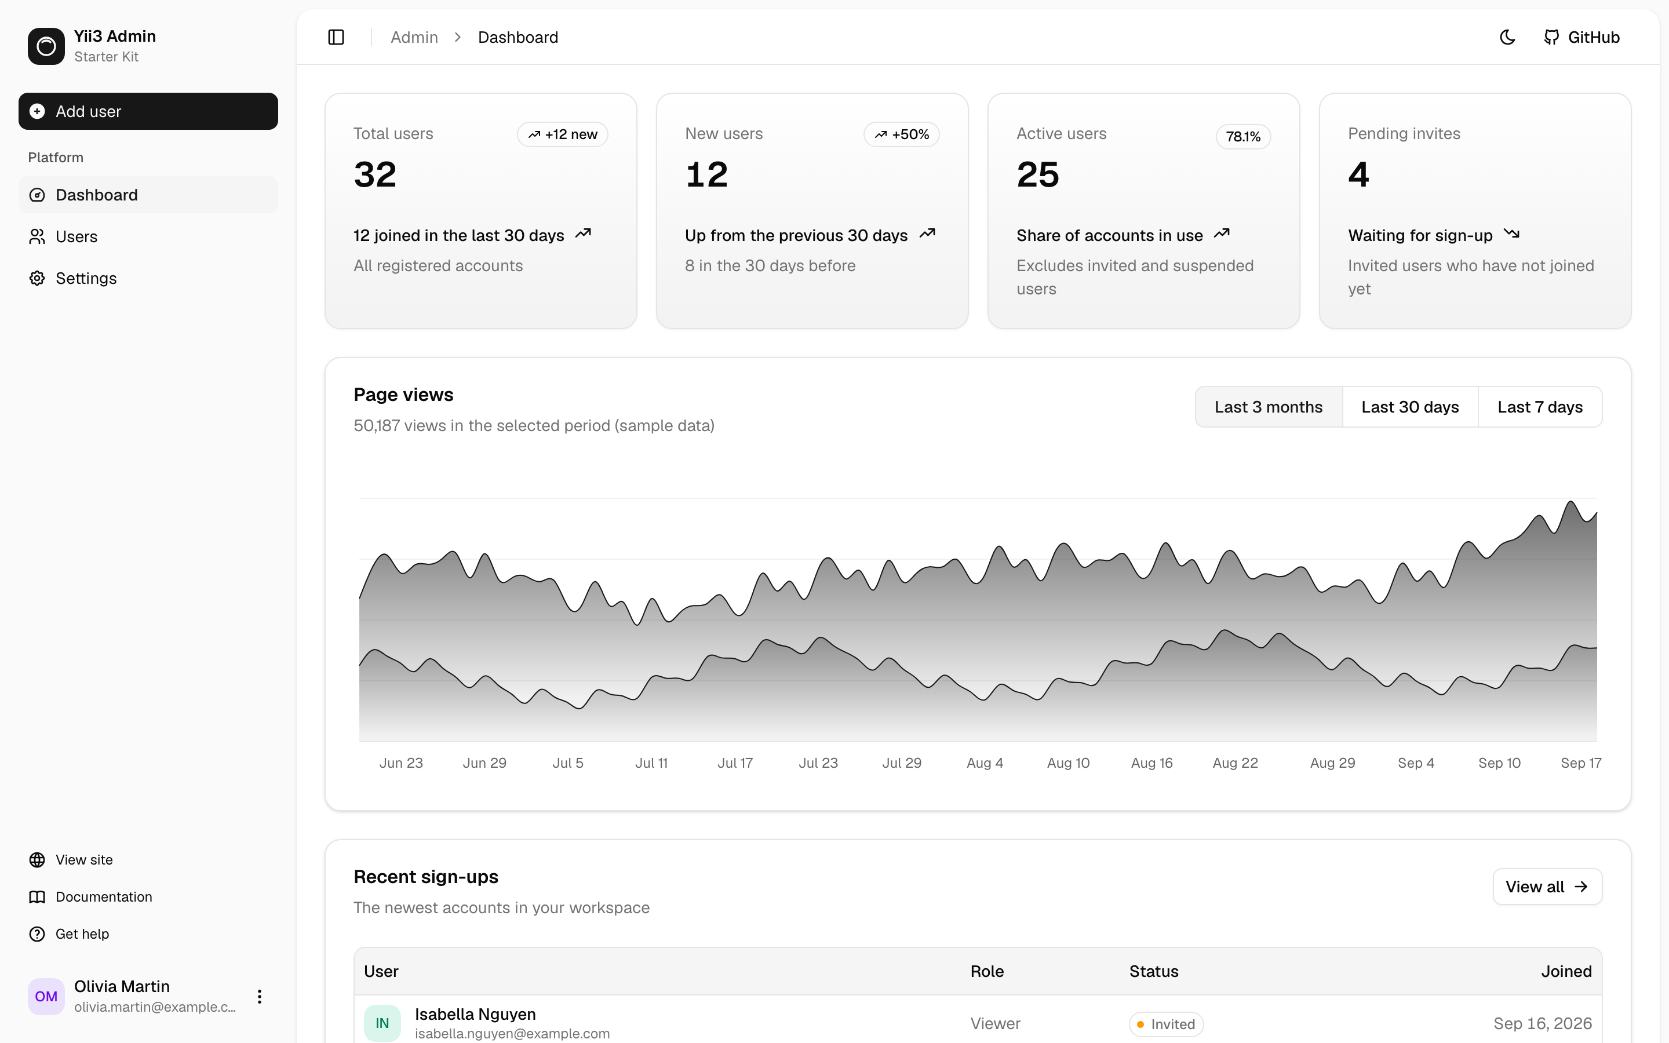Click the '78.1%' badge on Active users
This screenshot has height=1043, width=1669.
(1243, 137)
